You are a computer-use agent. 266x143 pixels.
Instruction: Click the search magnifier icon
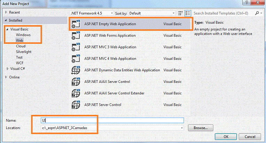(x=257, y=13)
